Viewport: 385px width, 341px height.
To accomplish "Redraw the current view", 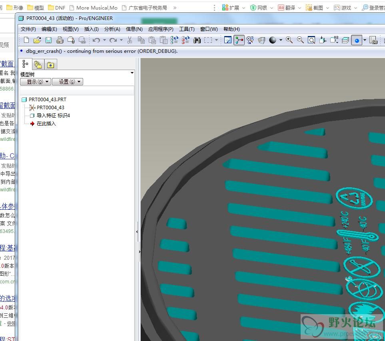I will pos(228,40).
